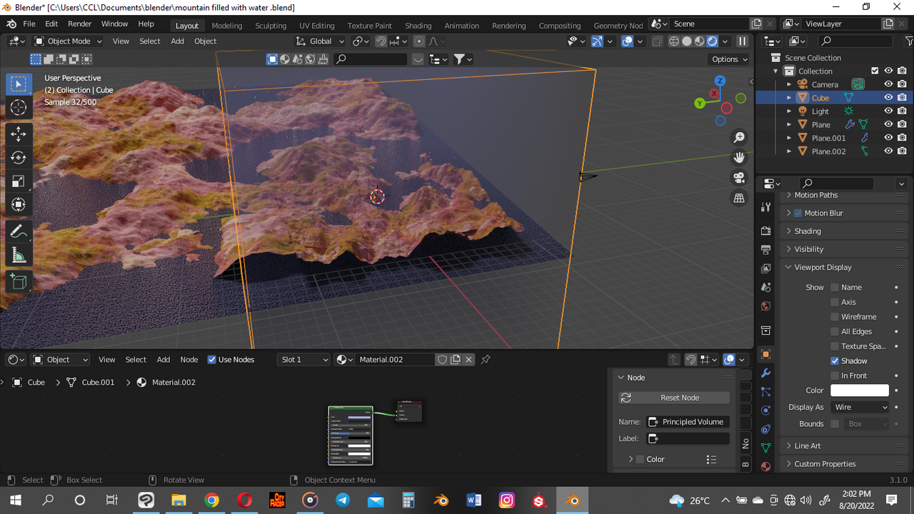The height and width of the screenshot is (514, 914).
Task: Toggle Use Nodes checkbox
Action: click(211, 359)
